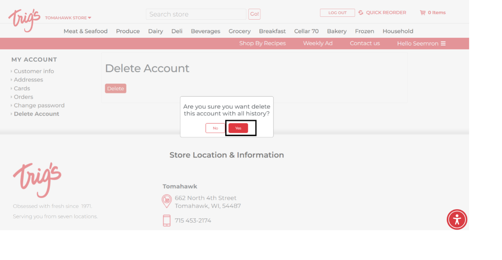Focus the Search store field
This screenshot has height=260, width=502.
coord(196,14)
